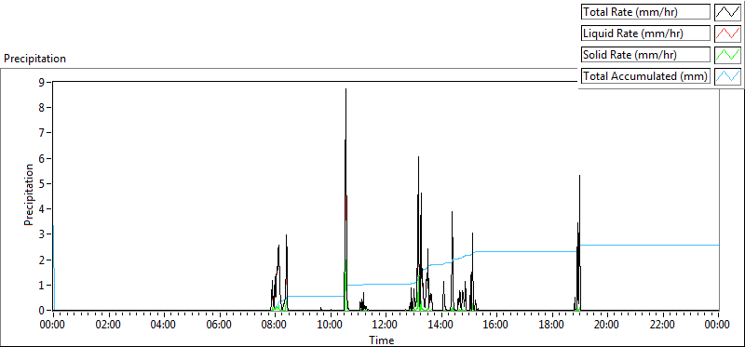Click the Liquid Rate red line icon

tap(727, 33)
